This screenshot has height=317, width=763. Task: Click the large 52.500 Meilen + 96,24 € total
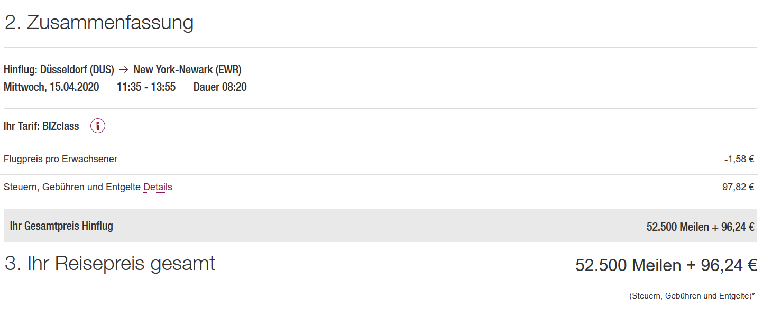pos(666,265)
